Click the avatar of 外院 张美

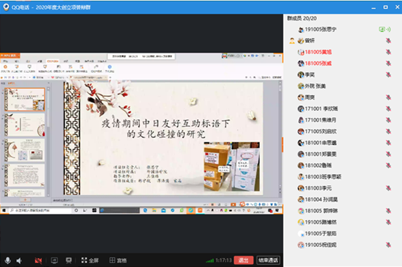(x=301, y=86)
